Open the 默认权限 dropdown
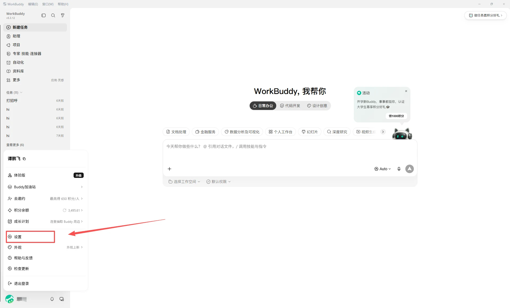Screen dimensions: 510x308 219,182
